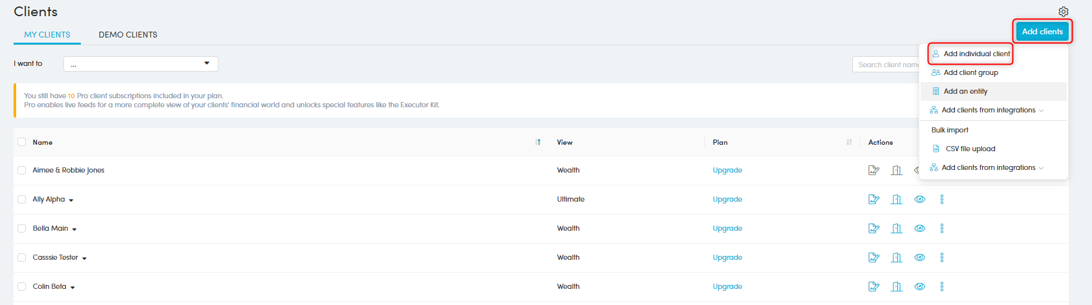Sort clients by Name column arrows
The image size is (1092, 305).
538,142
